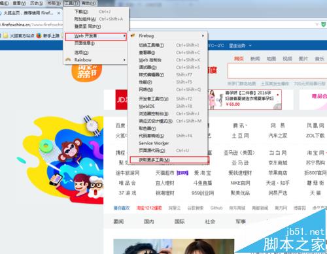327x254 pixels.
Task: Open the 天猫超市 site link
Action: [x=165, y=173]
